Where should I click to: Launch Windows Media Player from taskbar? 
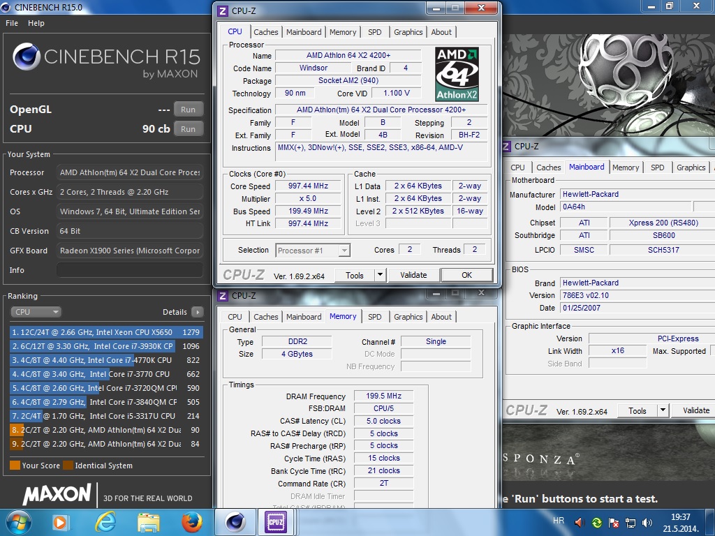[x=60, y=522]
